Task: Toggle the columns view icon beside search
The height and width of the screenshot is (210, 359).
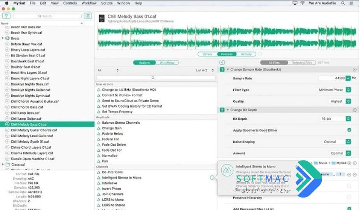Action: pos(88,16)
